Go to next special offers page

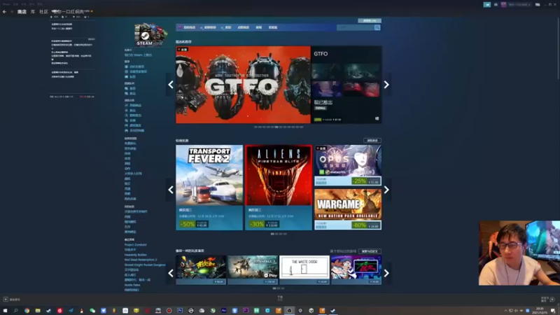(386, 190)
